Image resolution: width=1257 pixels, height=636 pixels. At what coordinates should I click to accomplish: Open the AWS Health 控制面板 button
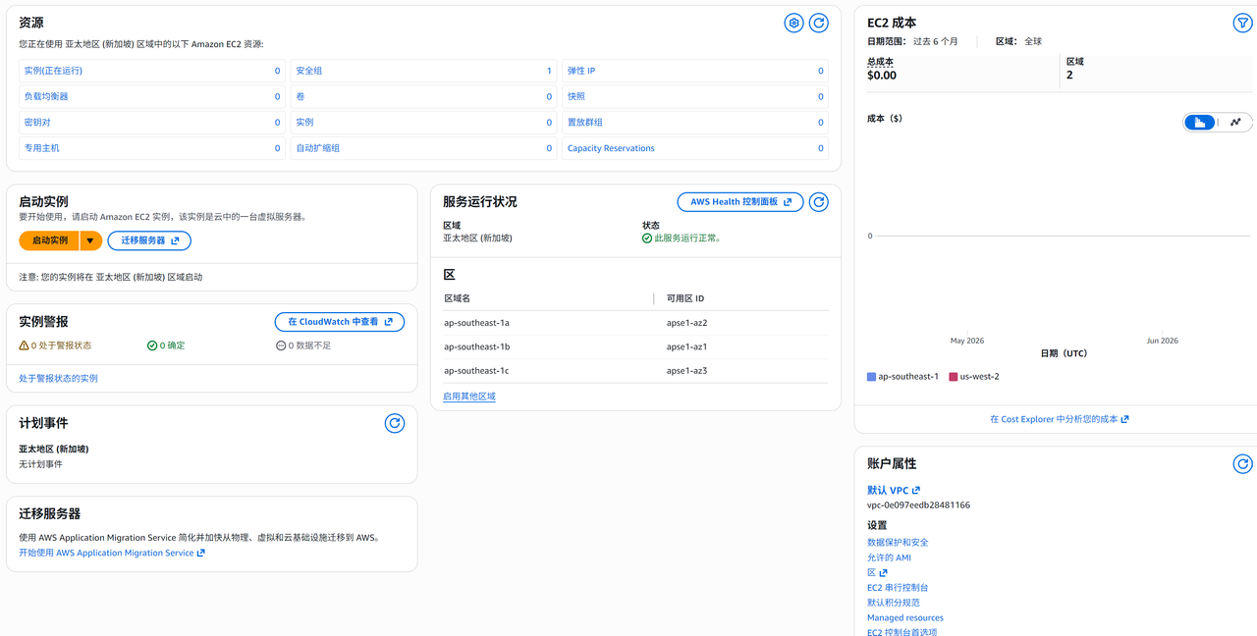740,202
